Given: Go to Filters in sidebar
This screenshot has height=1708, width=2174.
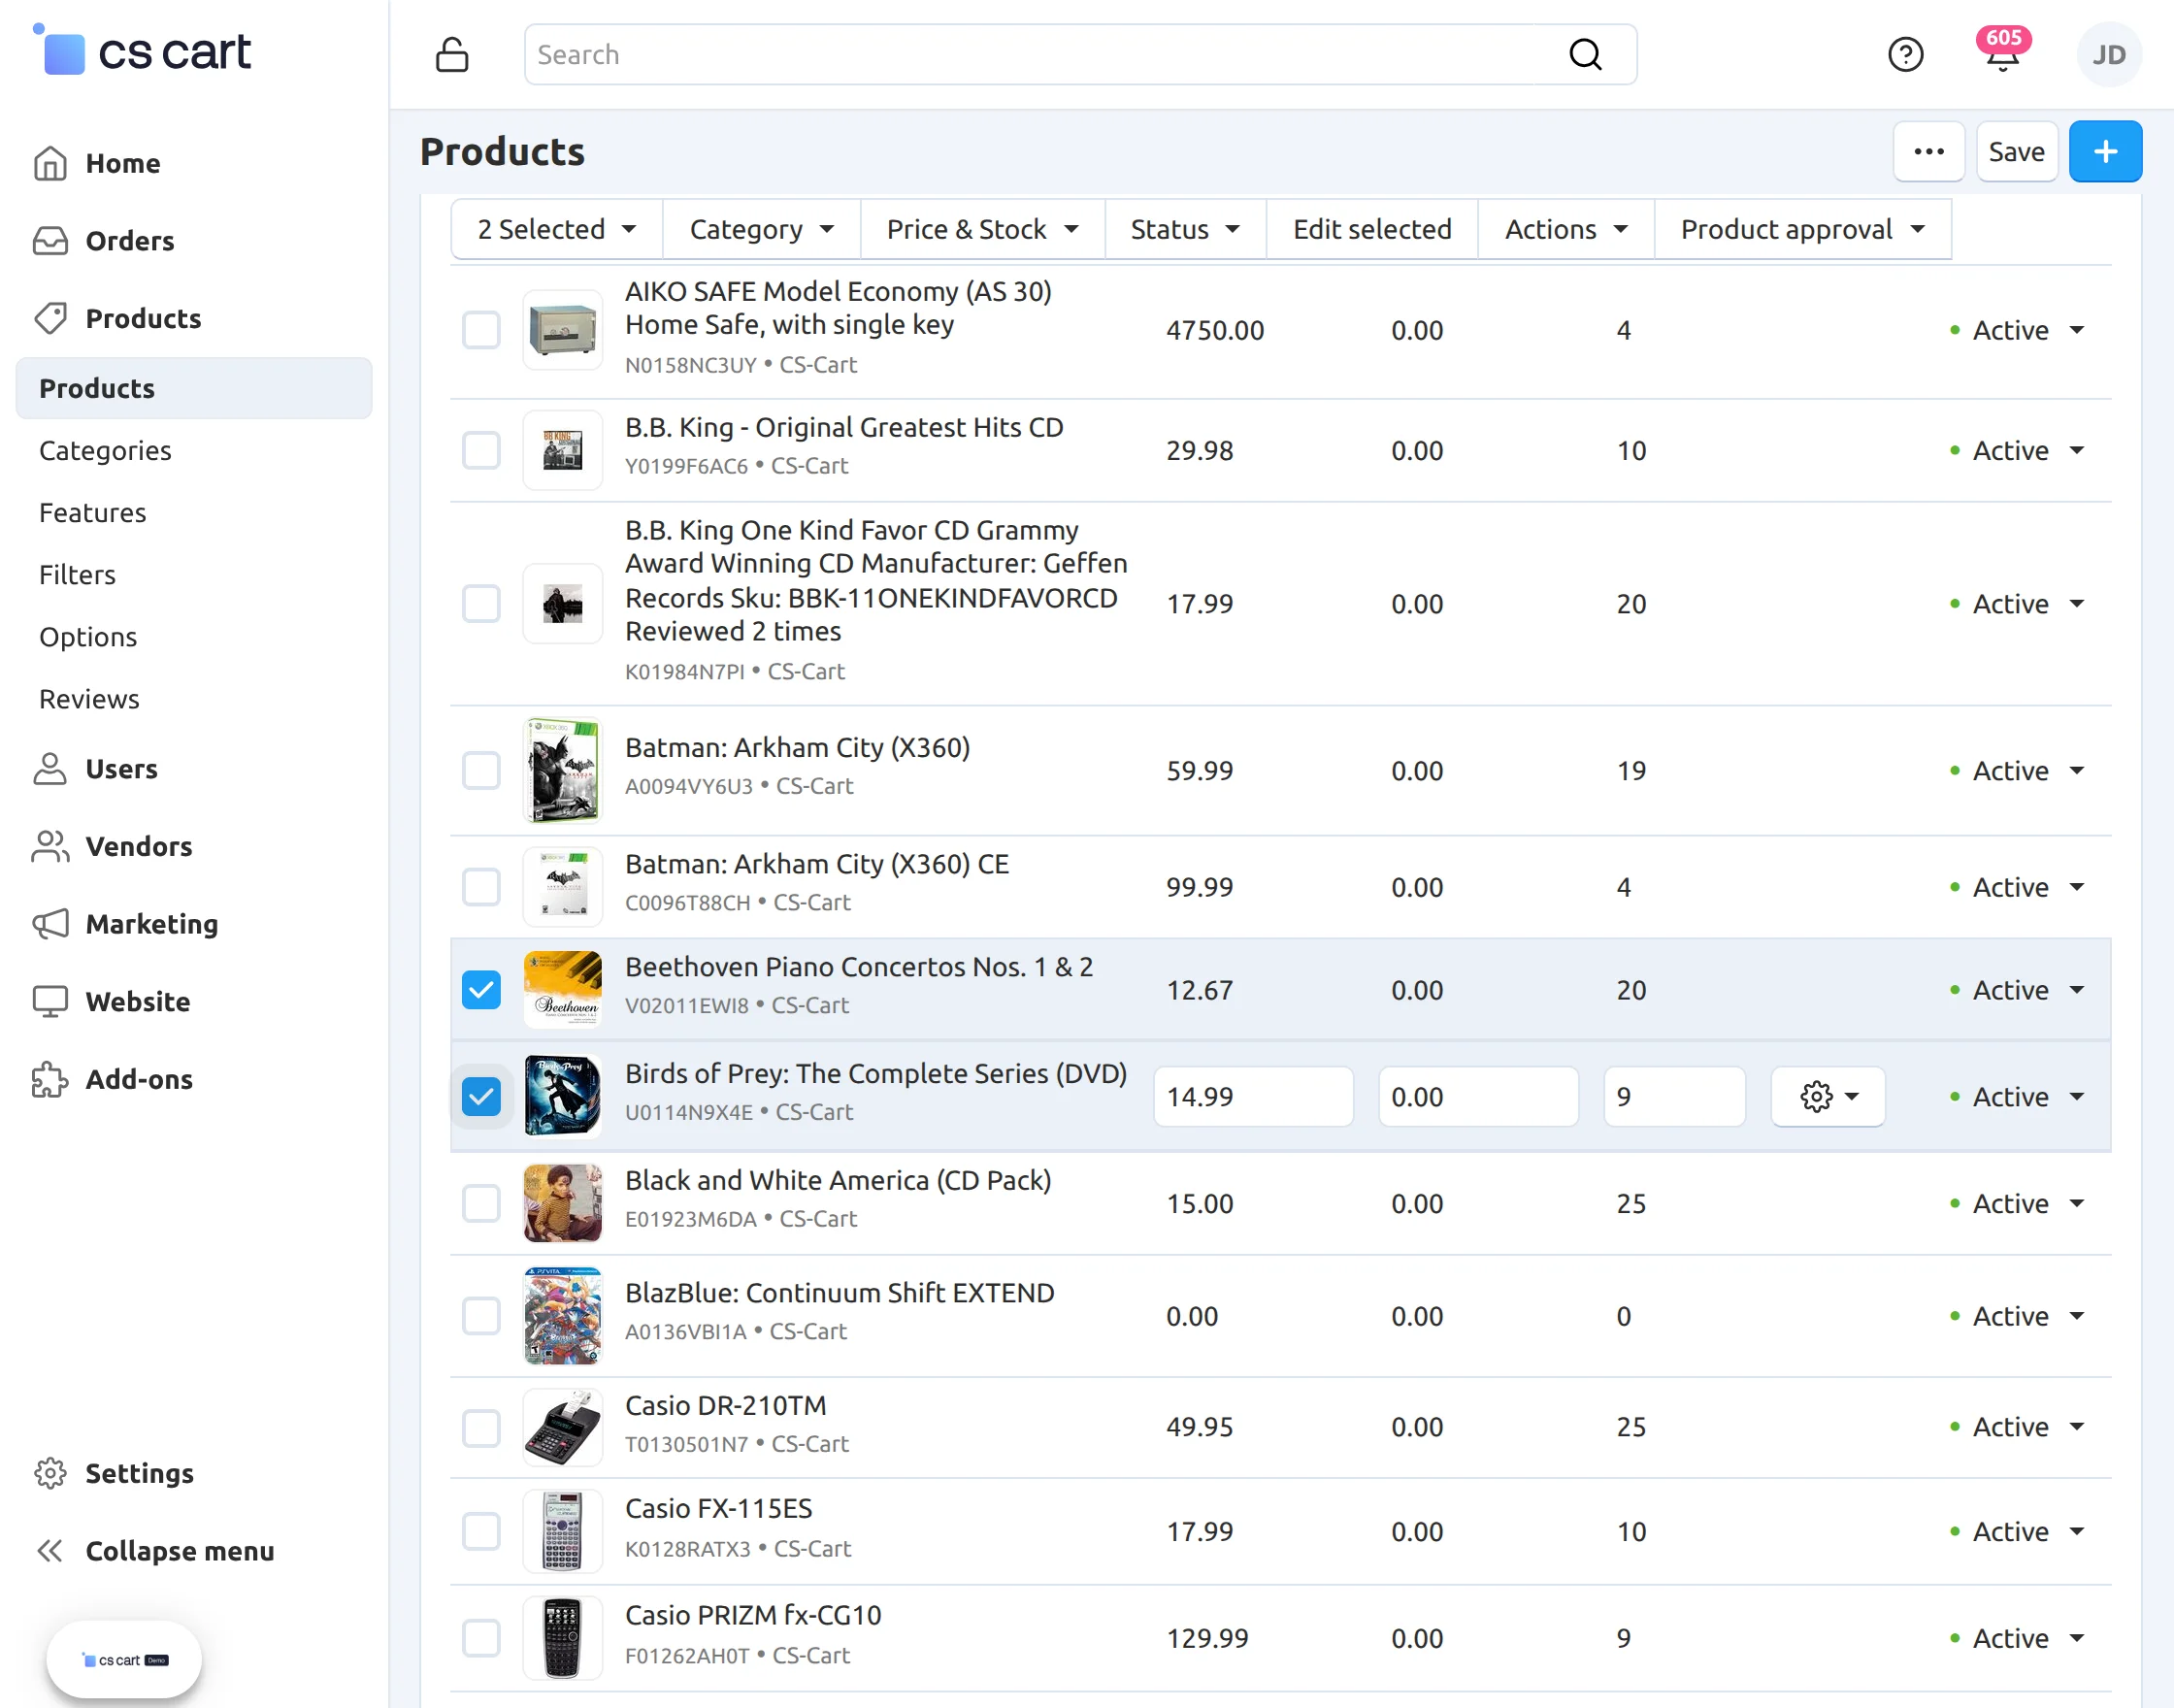Looking at the screenshot, I should (x=77, y=574).
